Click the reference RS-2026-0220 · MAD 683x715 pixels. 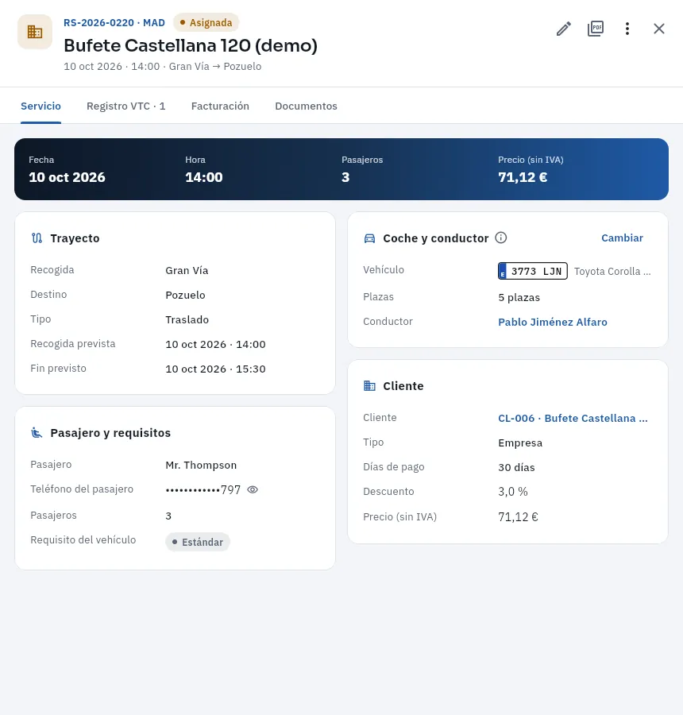114,23
